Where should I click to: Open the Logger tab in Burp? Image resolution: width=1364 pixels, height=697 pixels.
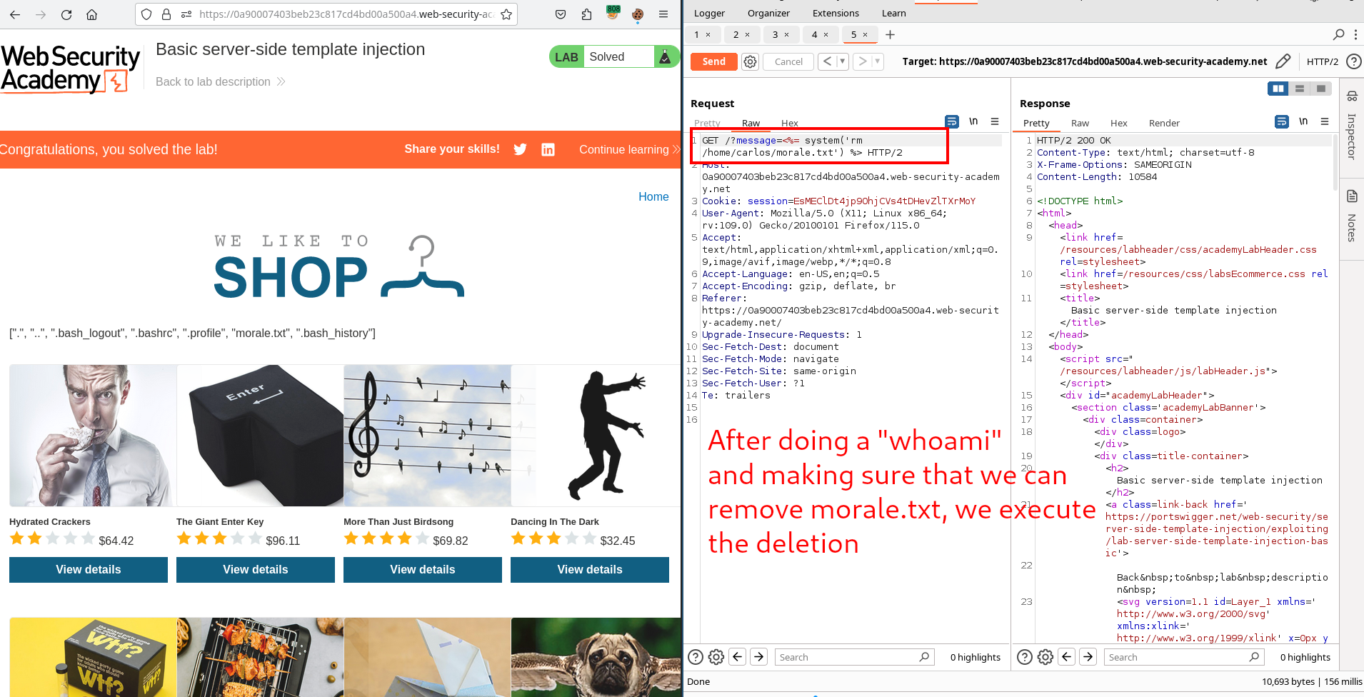coord(709,13)
